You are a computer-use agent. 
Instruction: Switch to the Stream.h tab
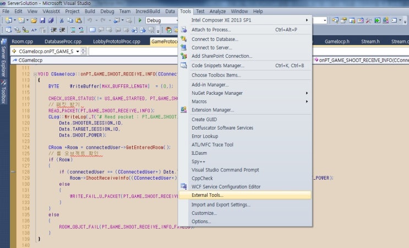369,41
